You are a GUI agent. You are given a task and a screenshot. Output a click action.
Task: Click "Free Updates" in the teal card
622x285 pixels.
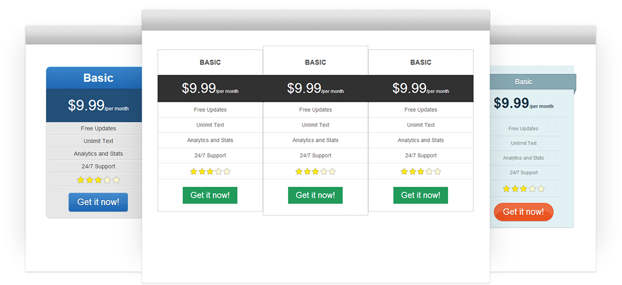pyautogui.click(x=523, y=129)
